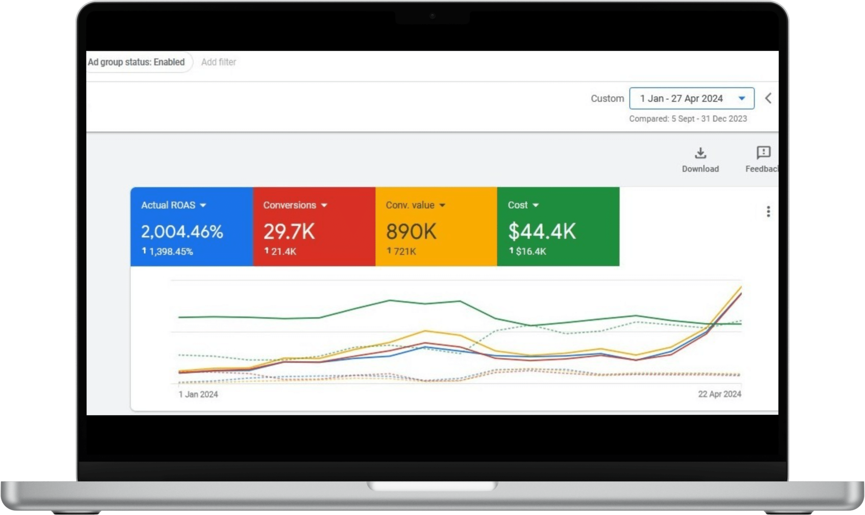This screenshot has height=515, width=865.
Task: Click the 1 Jan 2024 axis label
Action: 198,394
